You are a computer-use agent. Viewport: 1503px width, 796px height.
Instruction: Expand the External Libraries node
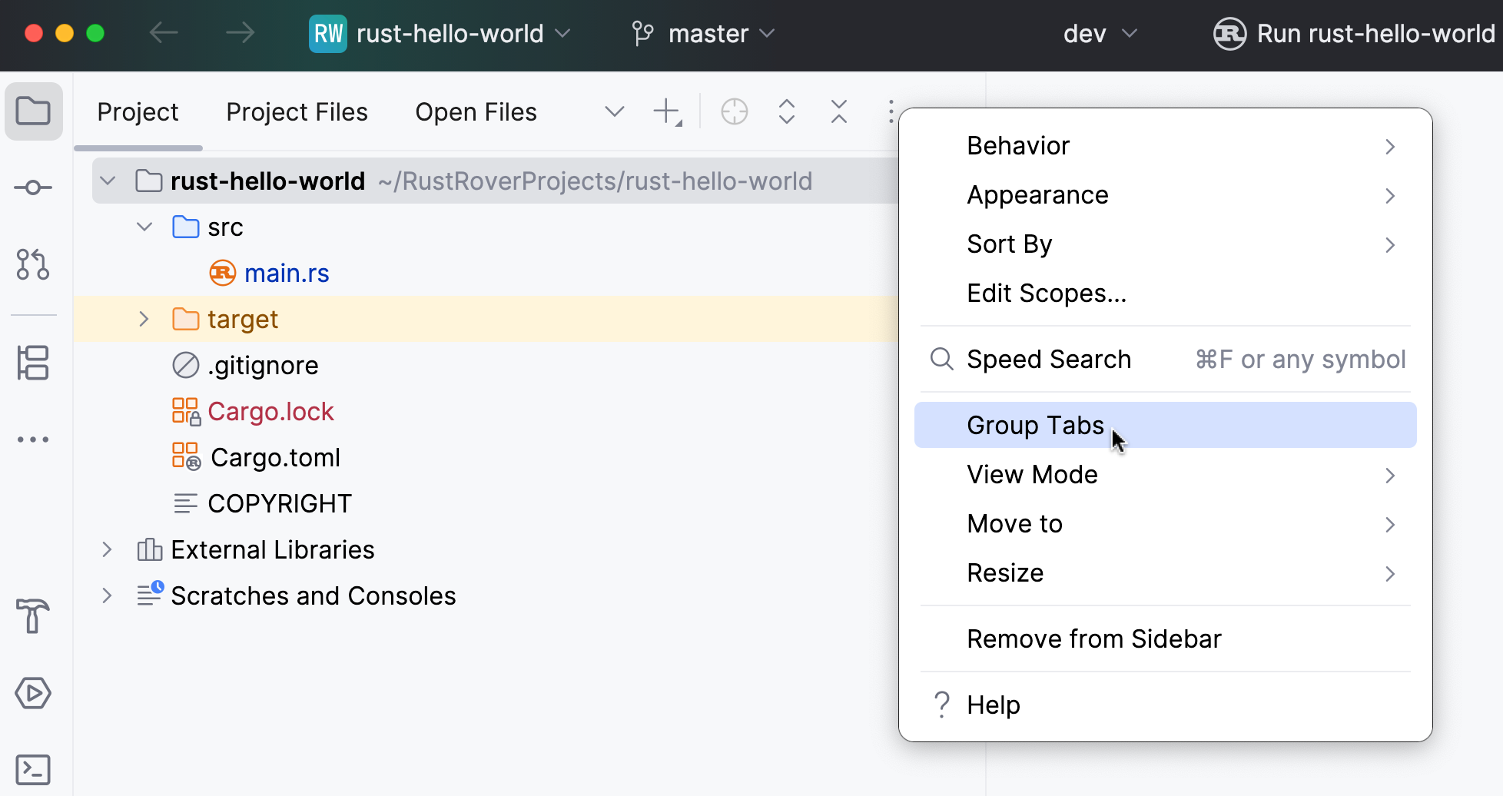coord(107,549)
